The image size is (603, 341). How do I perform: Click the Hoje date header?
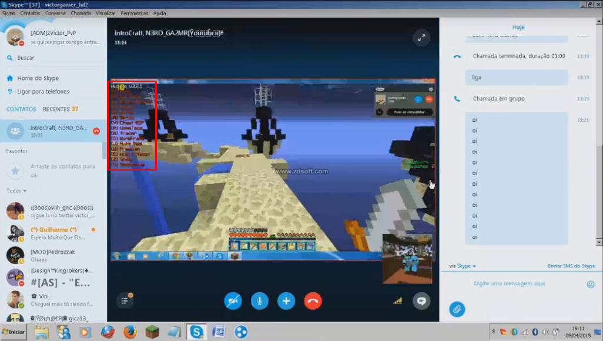(x=518, y=27)
